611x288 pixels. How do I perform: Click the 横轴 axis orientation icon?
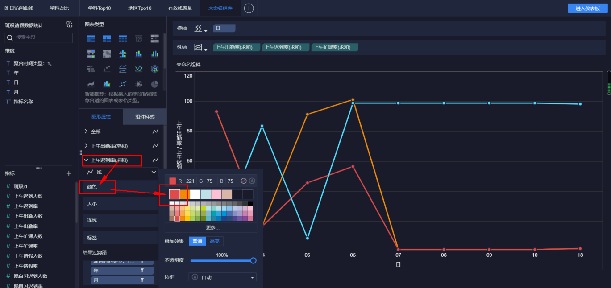pos(198,28)
